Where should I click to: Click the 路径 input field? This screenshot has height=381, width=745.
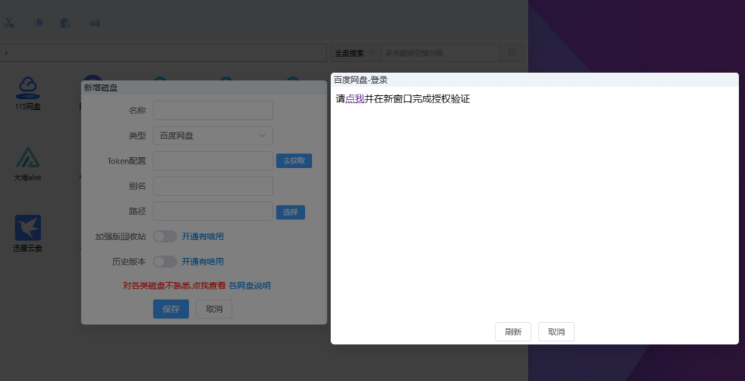pos(213,211)
